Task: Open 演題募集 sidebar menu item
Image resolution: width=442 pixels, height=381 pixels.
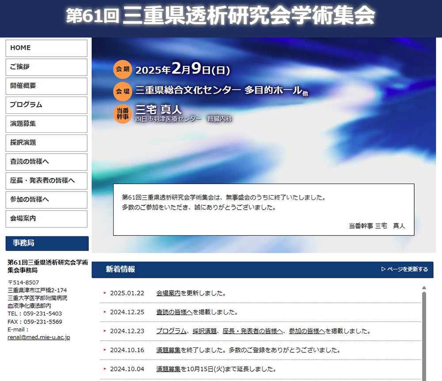Action: click(46, 124)
